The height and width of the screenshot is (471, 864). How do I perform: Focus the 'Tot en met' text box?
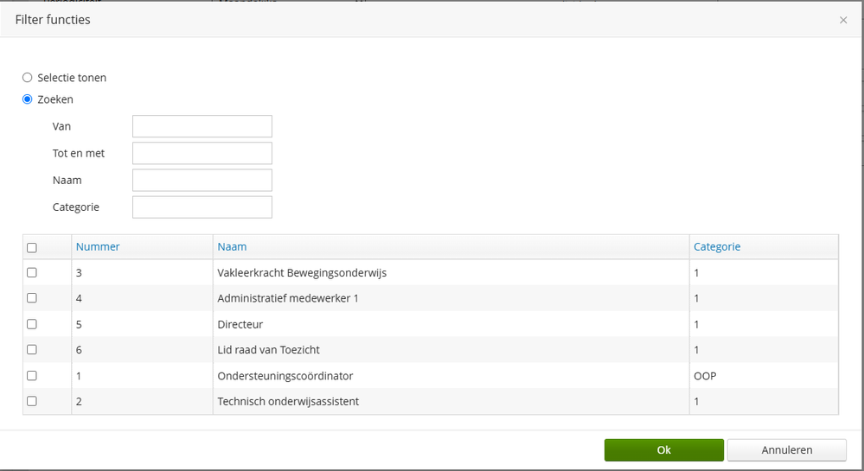click(202, 153)
